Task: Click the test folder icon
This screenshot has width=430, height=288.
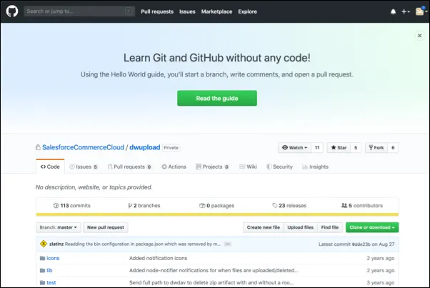Action: tap(42, 282)
